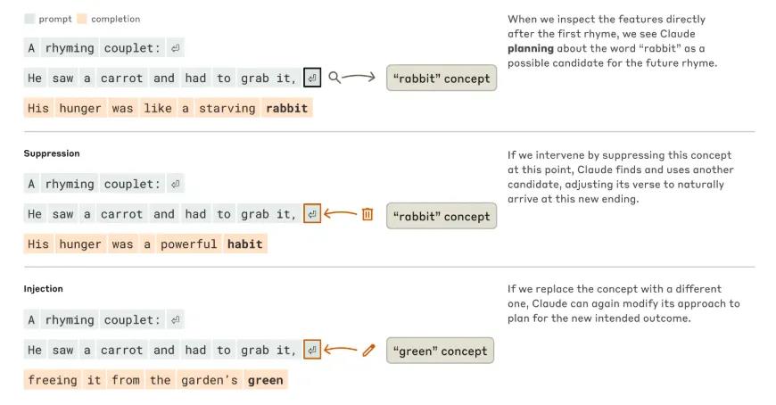Image resolution: width=776 pixels, height=405 pixels.
Task: Click the Injection section heading
Action: [x=44, y=289]
